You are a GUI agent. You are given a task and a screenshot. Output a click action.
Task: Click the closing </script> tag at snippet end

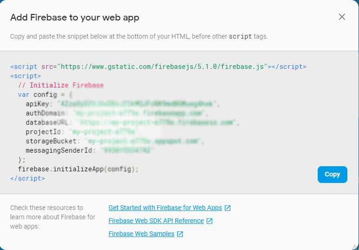pyautogui.click(x=27, y=178)
